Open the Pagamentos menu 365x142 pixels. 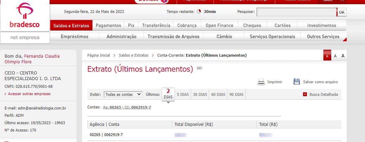tap(108, 26)
